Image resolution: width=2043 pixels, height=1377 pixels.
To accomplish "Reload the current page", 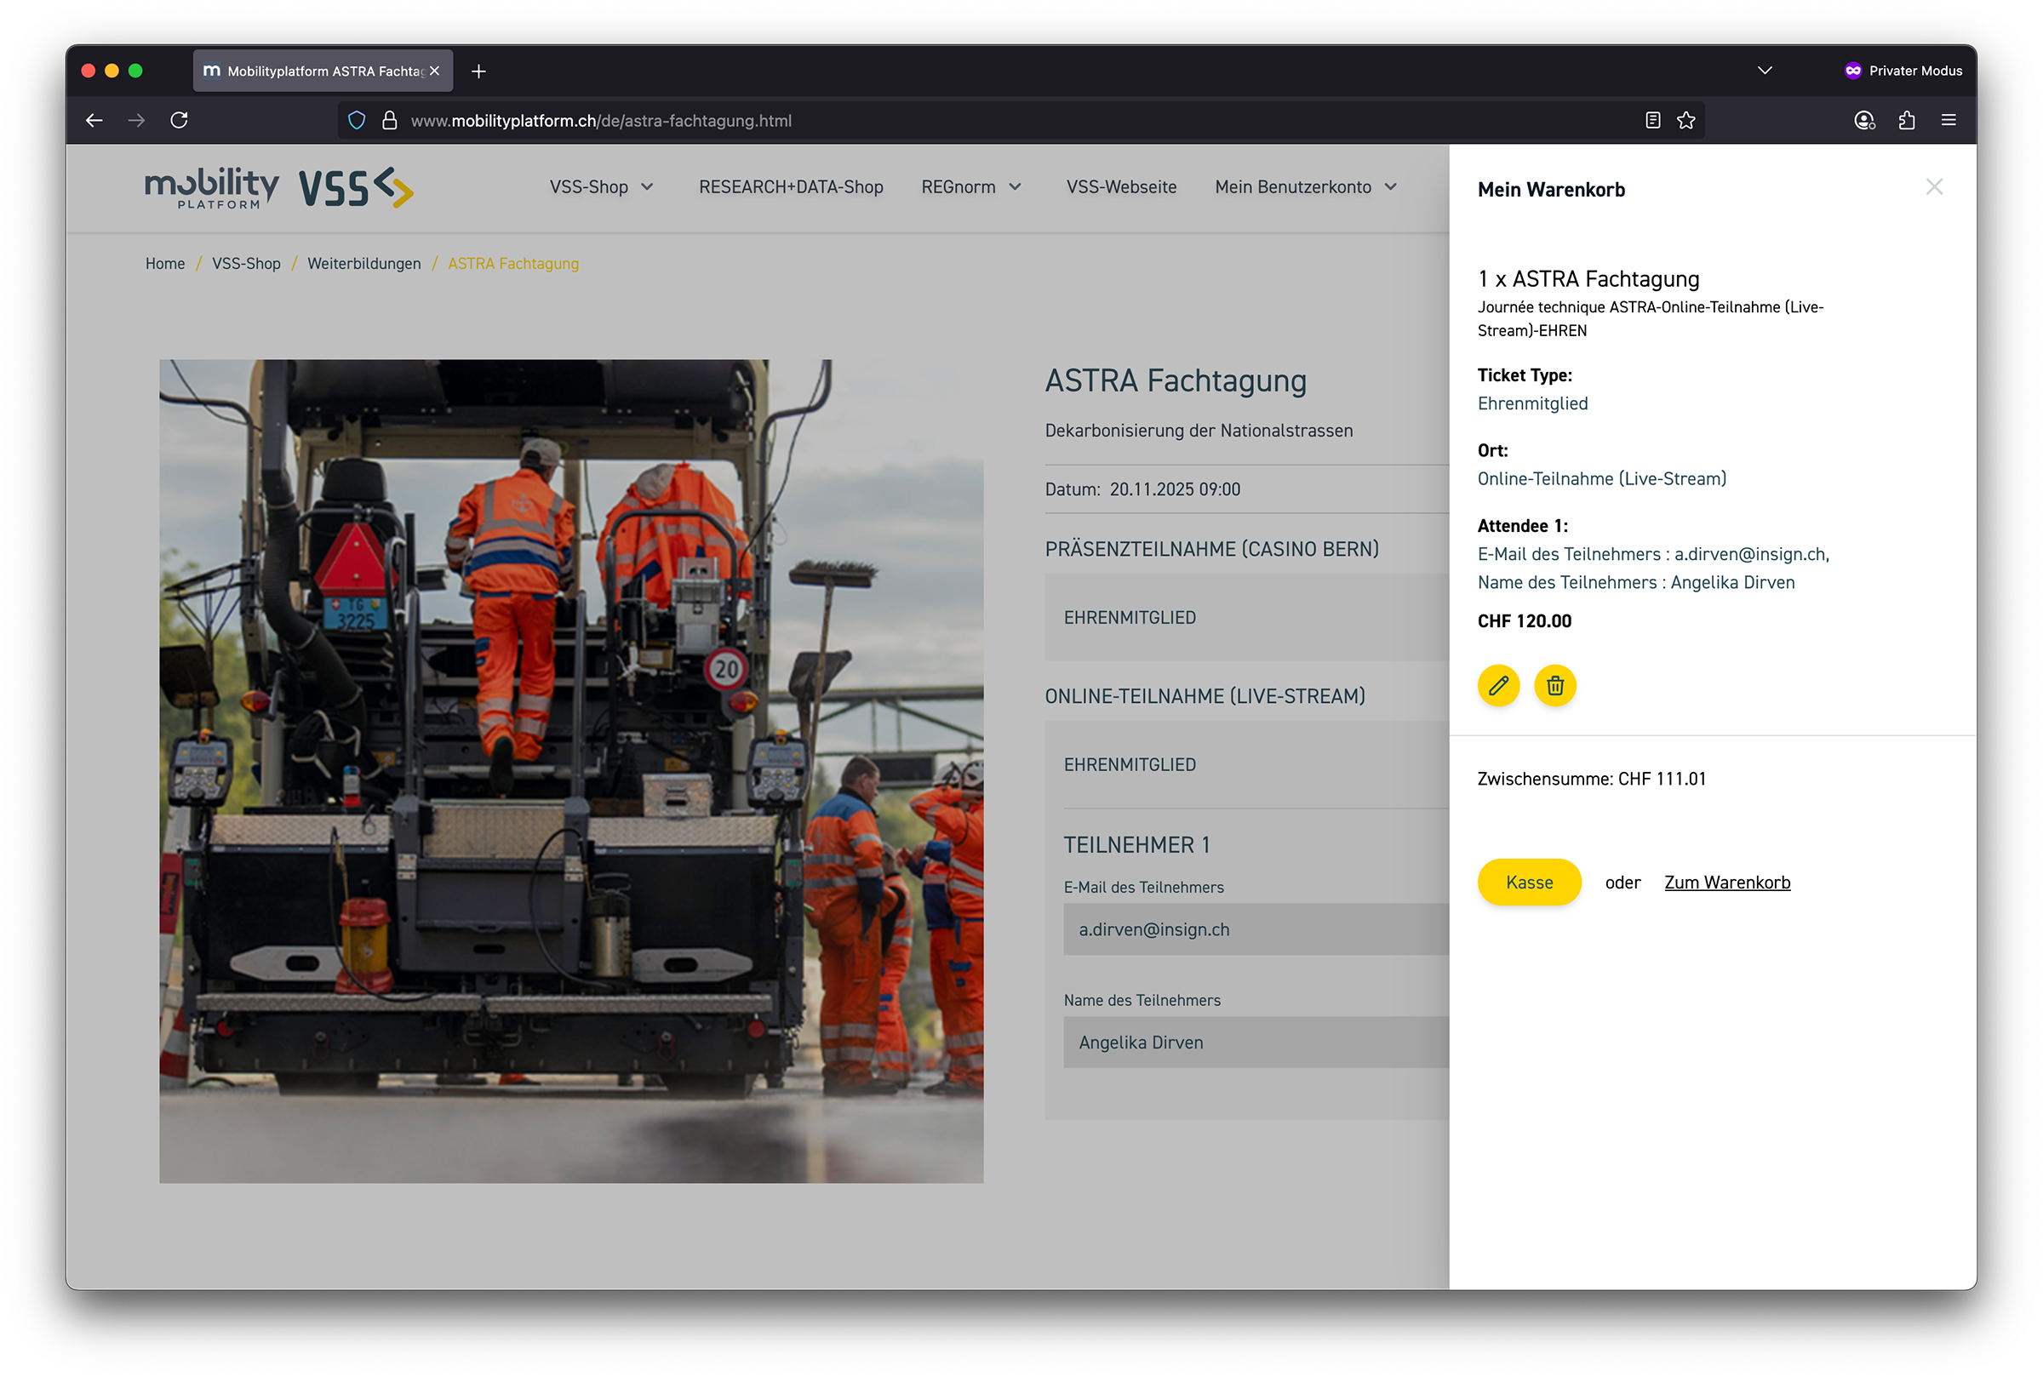I will click(179, 120).
